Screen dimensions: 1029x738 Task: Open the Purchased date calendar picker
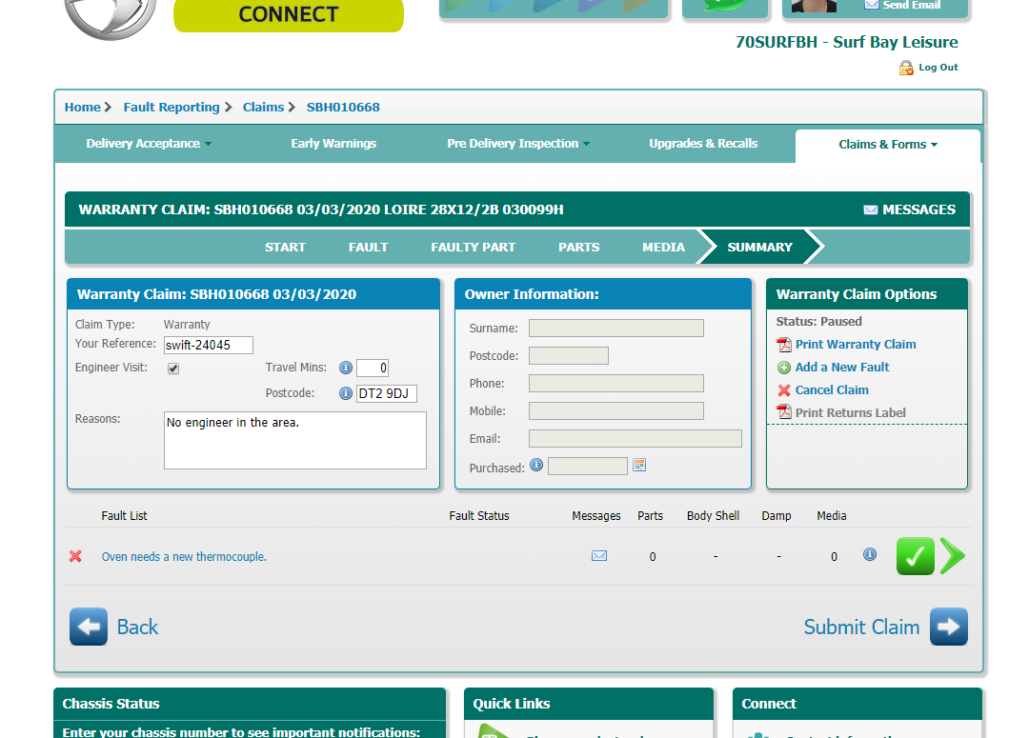(639, 465)
